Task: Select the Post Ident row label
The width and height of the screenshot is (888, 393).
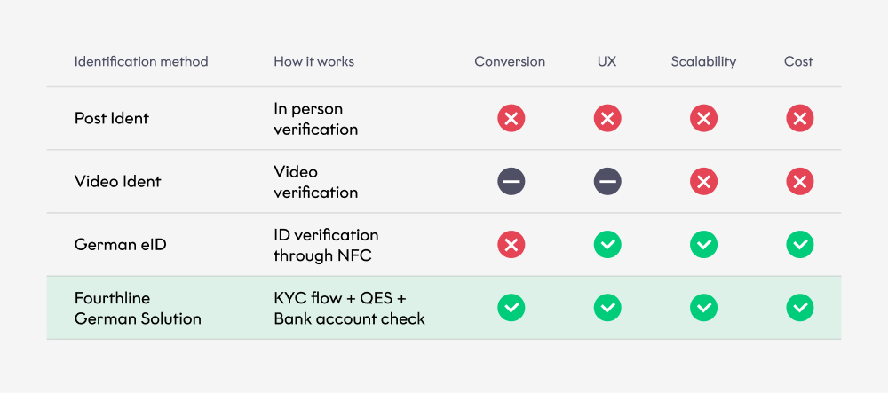Action: click(112, 118)
